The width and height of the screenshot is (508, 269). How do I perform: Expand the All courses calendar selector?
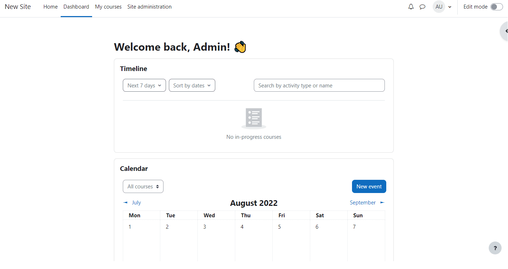pos(143,187)
